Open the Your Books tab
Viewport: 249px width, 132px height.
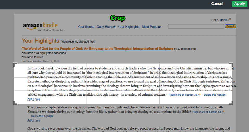tap(86, 27)
